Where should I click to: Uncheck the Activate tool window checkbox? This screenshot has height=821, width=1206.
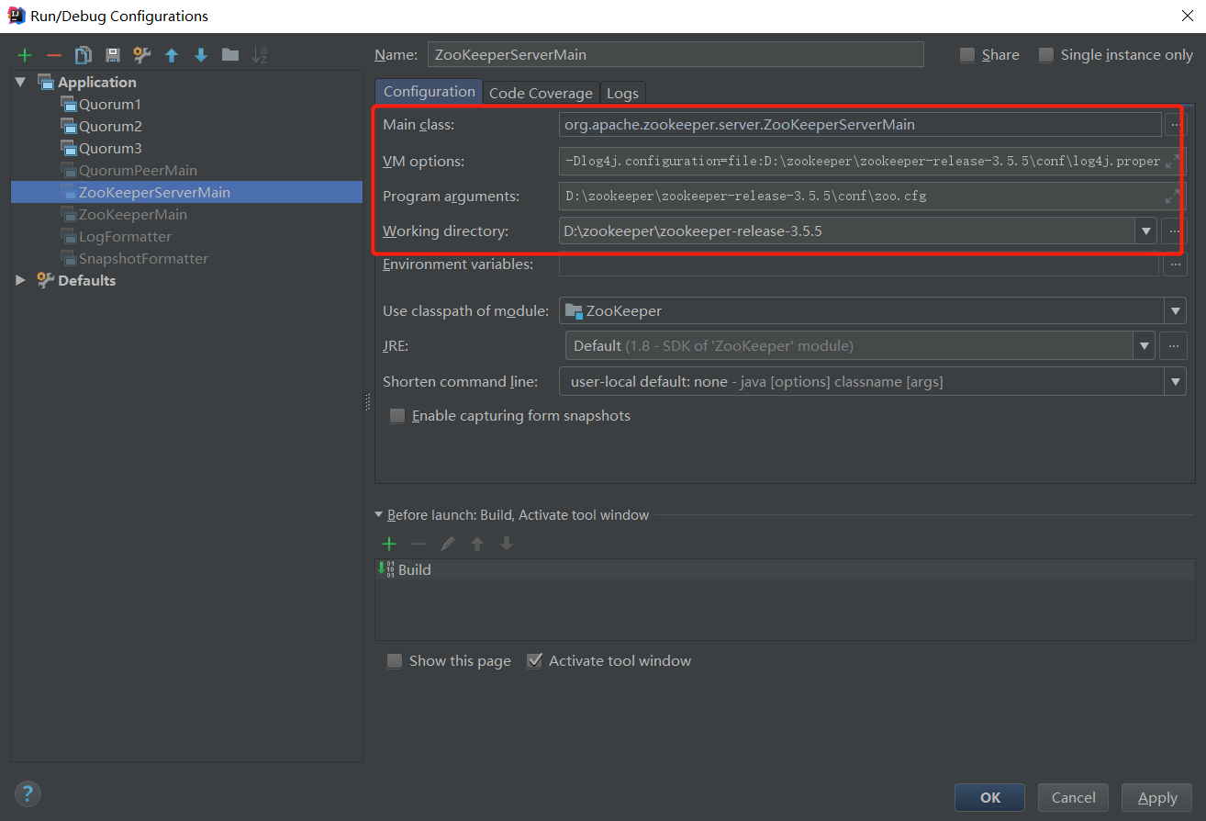pos(534,661)
